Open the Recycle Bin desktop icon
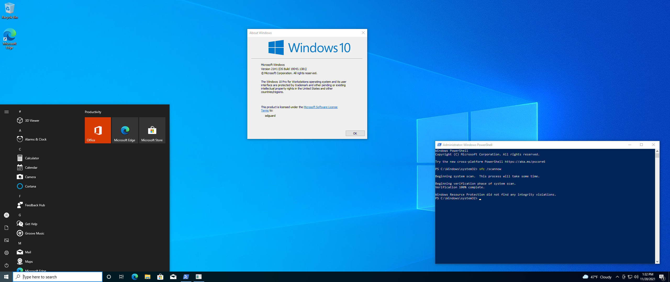The width and height of the screenshot is (670, 282). tap(9, 11)
